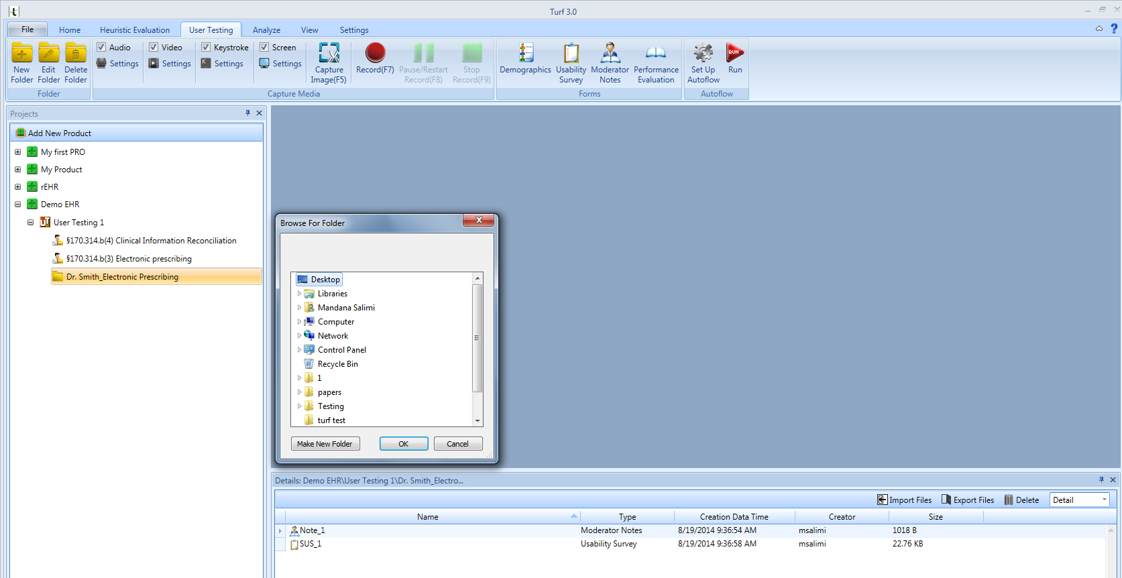Image resolution: width=1122 pixels, height=578 pixels.
Task: Switch to the Analyze tab
Action: (x=266, y=30)
